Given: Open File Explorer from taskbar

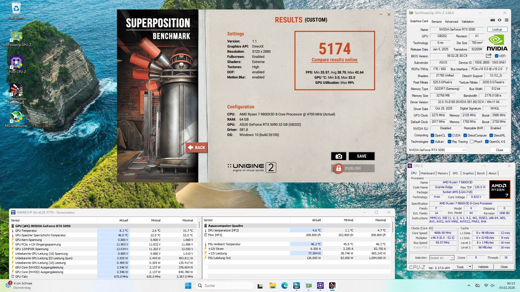Looking at the screenshot, I should point(272,286).
